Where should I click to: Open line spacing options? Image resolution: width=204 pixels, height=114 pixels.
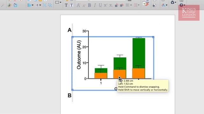pyautogui.click(x=136, y=5)
